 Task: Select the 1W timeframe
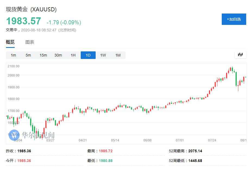coord(103,55)
